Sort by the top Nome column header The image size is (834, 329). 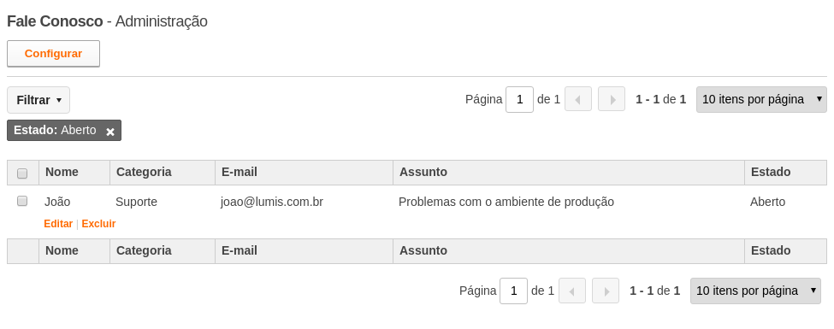click(62, 173)
